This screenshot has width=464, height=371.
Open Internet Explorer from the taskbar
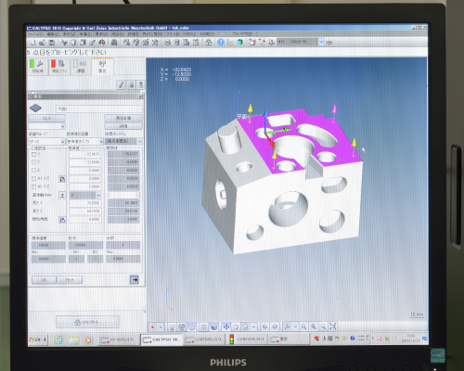click(58, 340)
